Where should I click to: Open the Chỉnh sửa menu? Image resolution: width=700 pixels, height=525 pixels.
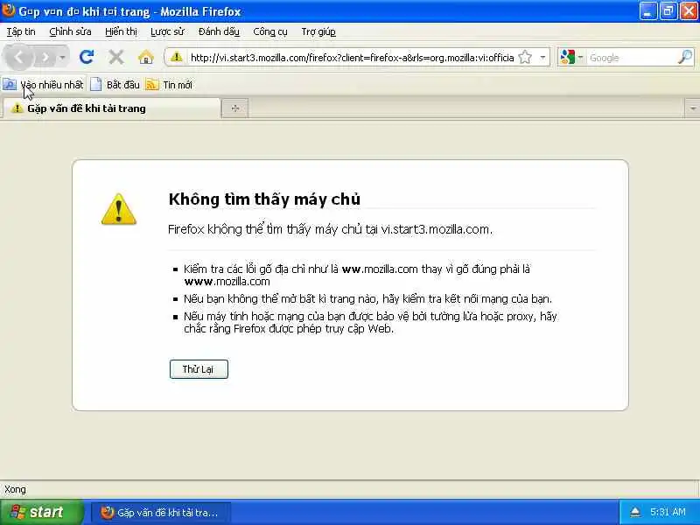70,31
